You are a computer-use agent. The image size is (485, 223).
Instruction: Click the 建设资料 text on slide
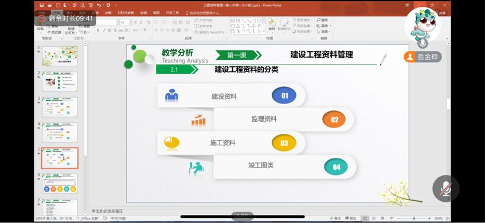pos(224,96)
